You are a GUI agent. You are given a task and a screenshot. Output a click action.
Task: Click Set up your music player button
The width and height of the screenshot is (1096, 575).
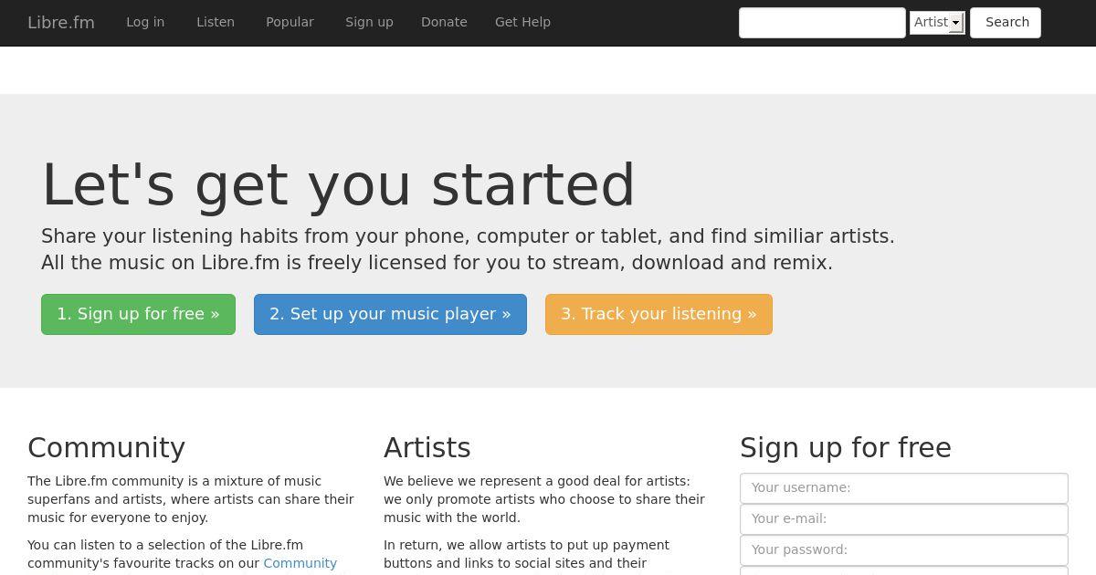pyautogui.click(x=390, y=314)
